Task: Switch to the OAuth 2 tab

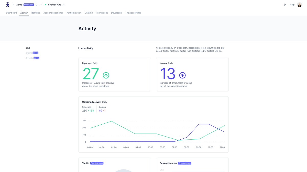Action: [x=89, y=13]
